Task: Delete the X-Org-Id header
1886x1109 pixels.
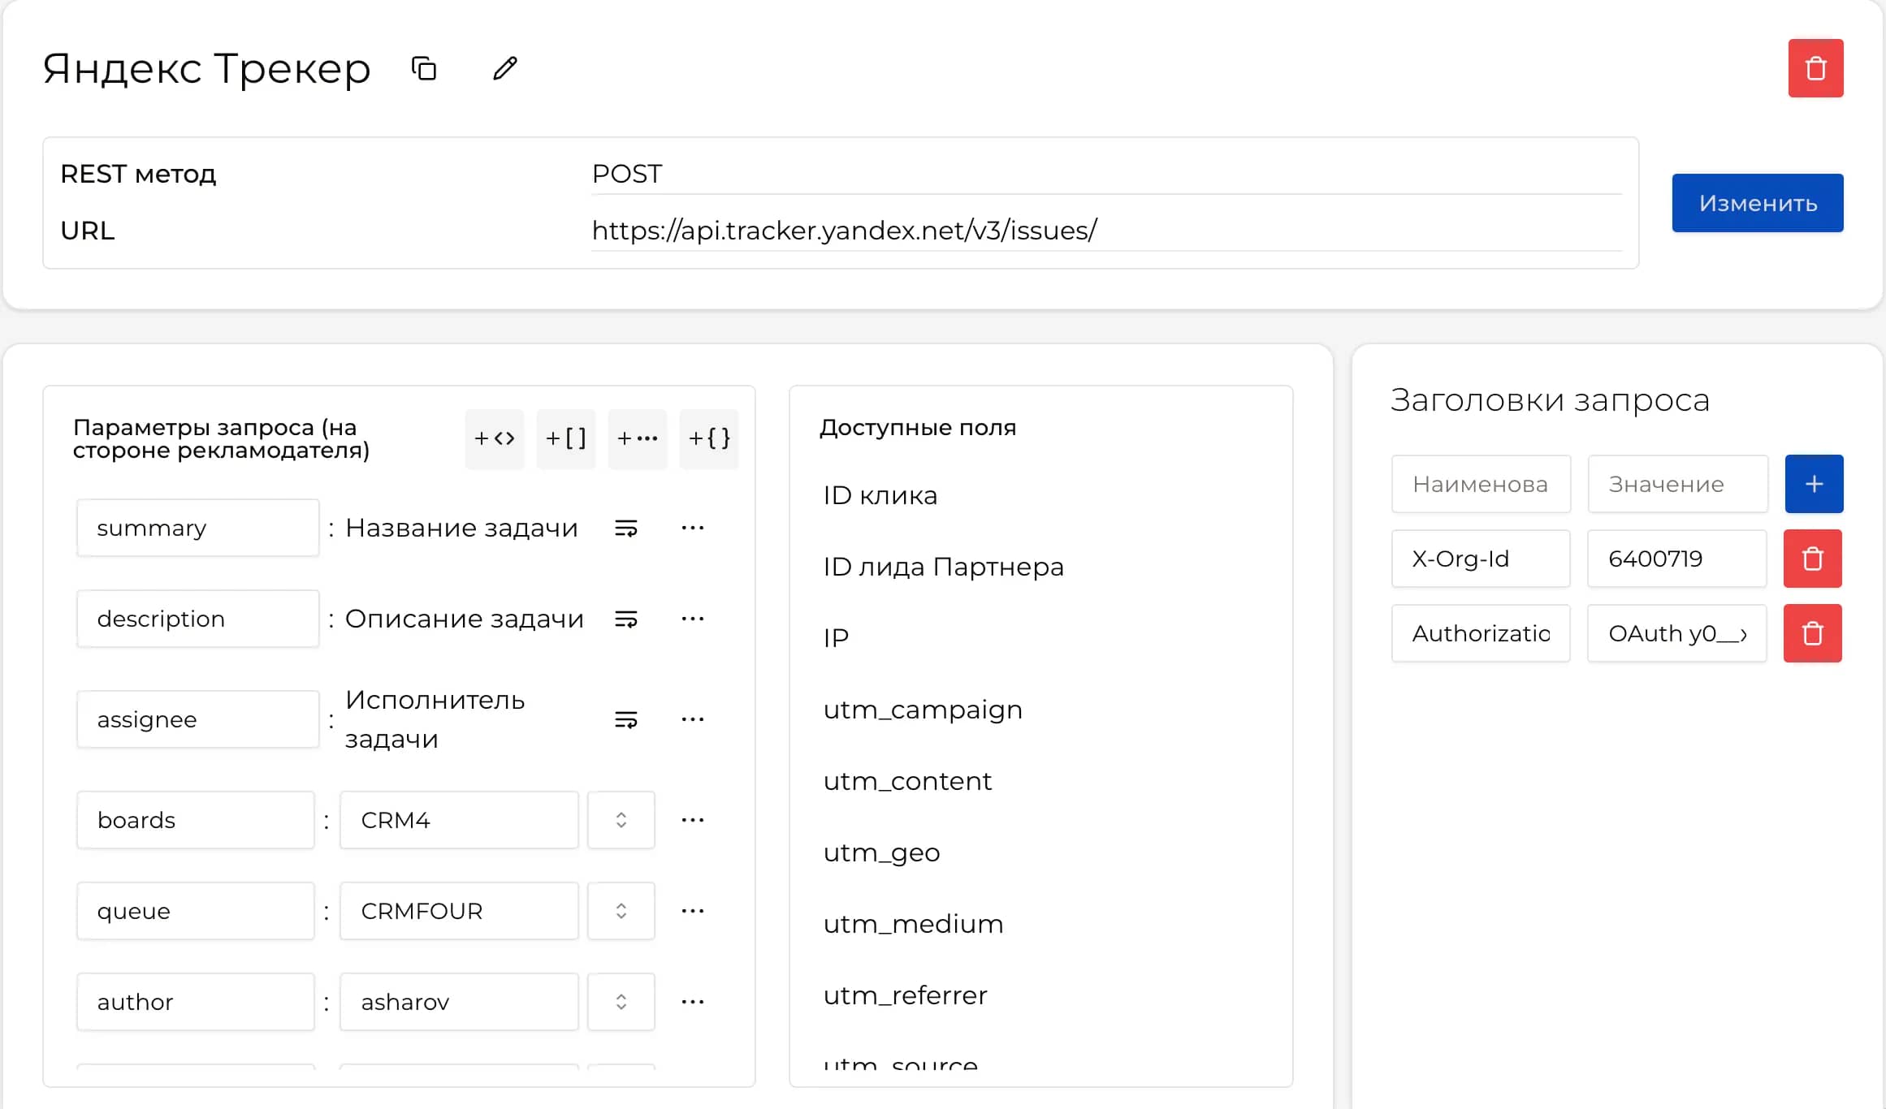Action: point(1812,559)
